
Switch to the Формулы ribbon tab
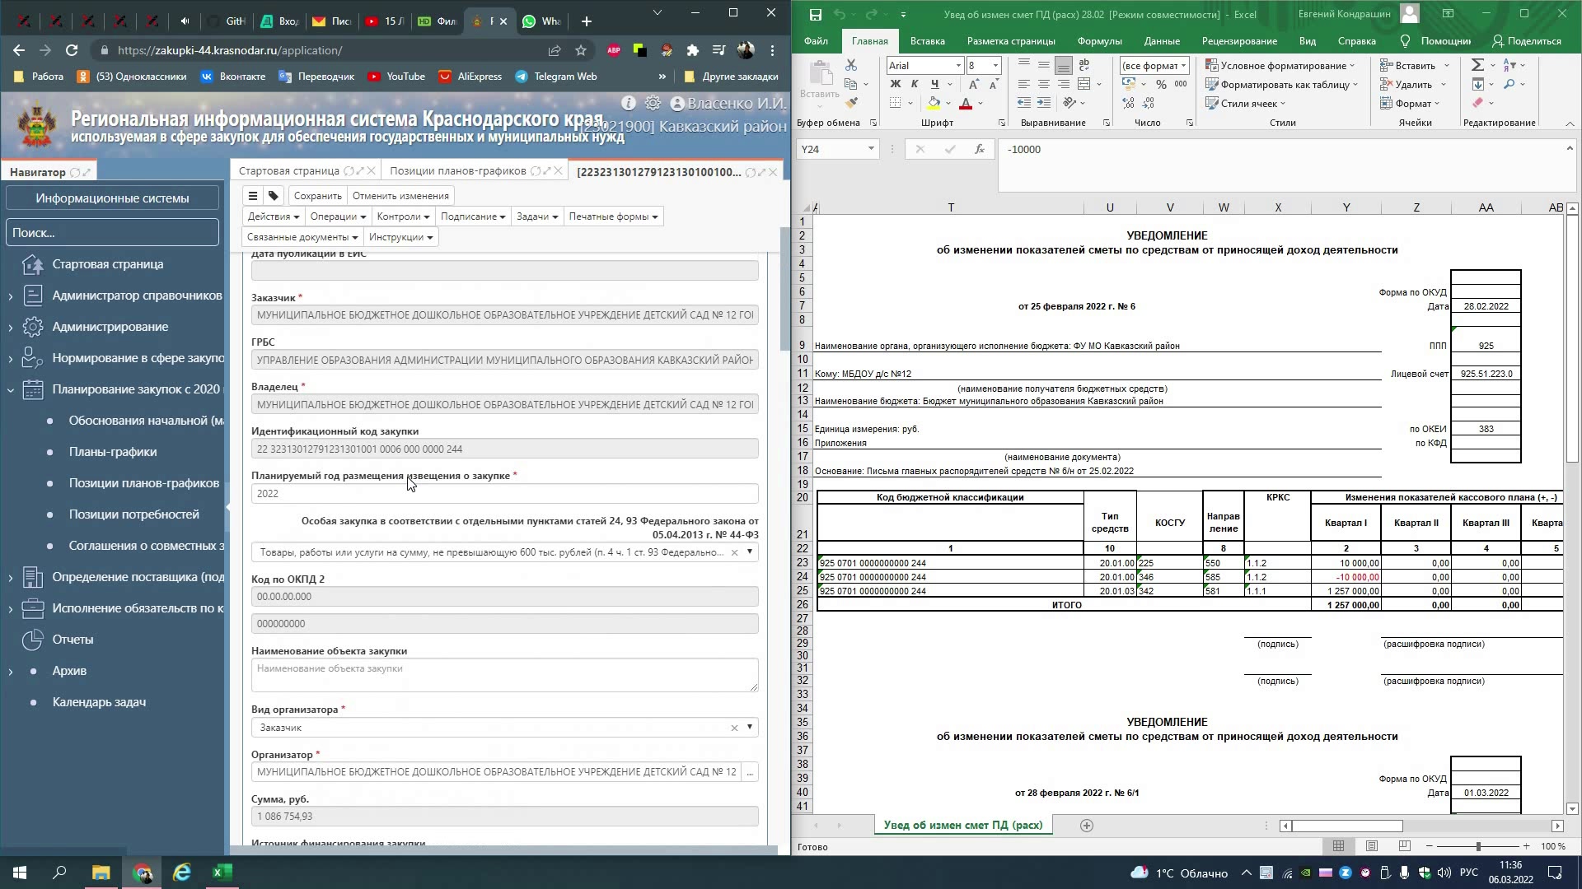pyautogui.click(x=1098, y=41)
